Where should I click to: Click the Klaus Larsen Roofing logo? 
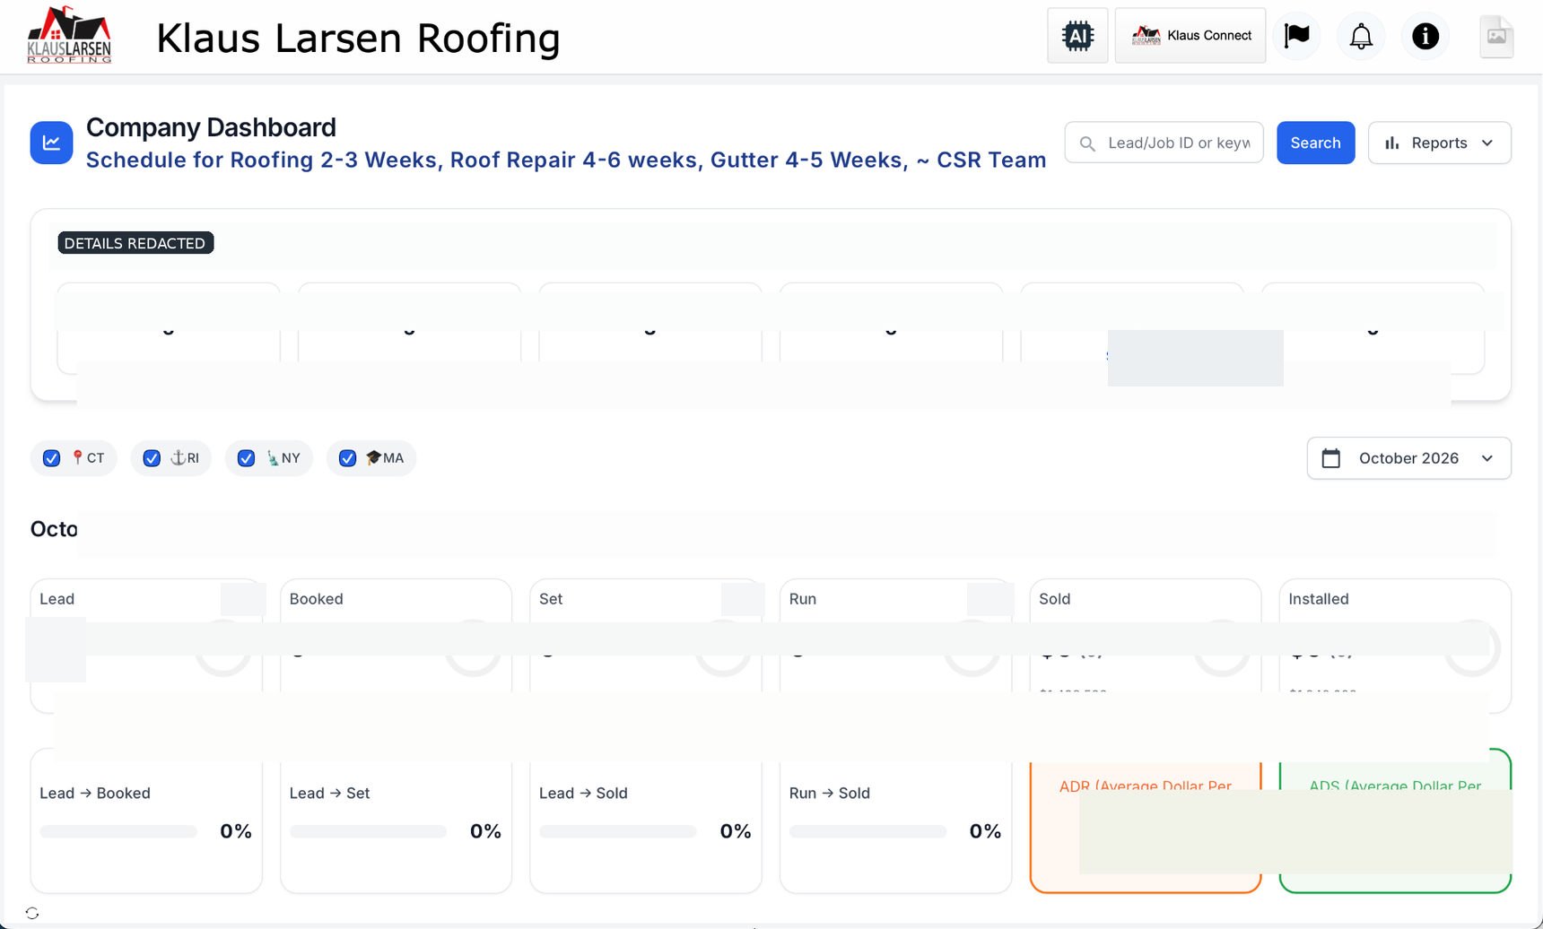(x=69, y=35)
